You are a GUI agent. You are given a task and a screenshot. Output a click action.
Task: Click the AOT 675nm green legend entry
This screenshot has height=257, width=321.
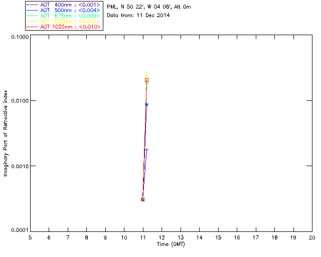point(63,16)
